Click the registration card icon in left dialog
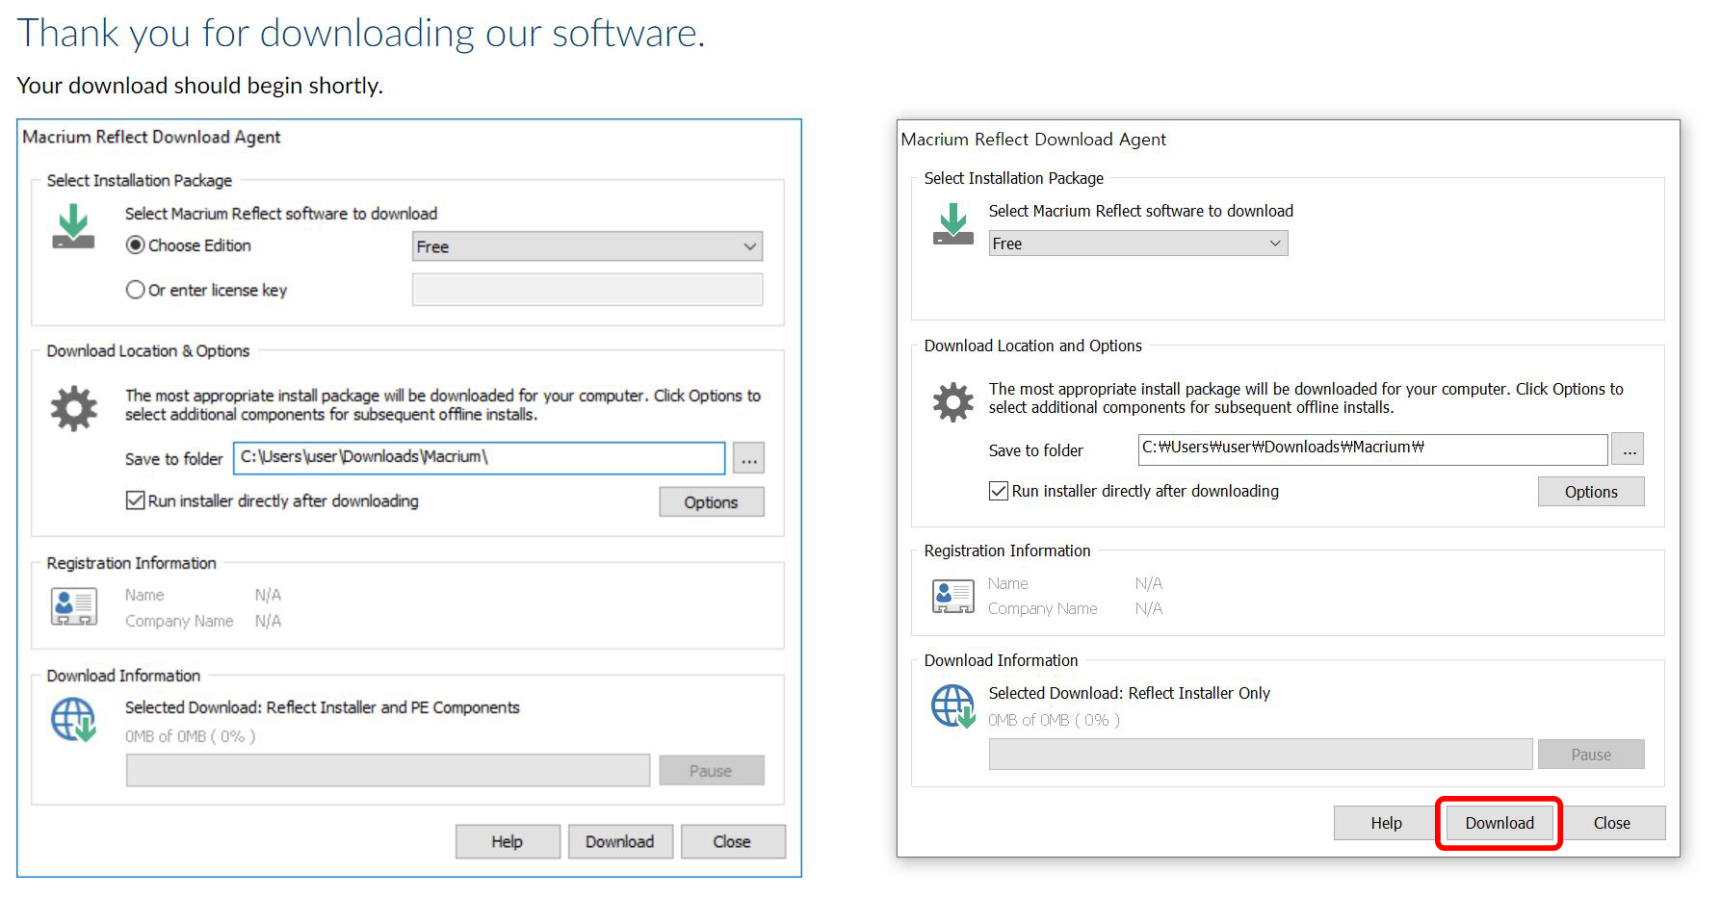The width and height of the screenshot is (1721, 897). (x=74, y=606)
